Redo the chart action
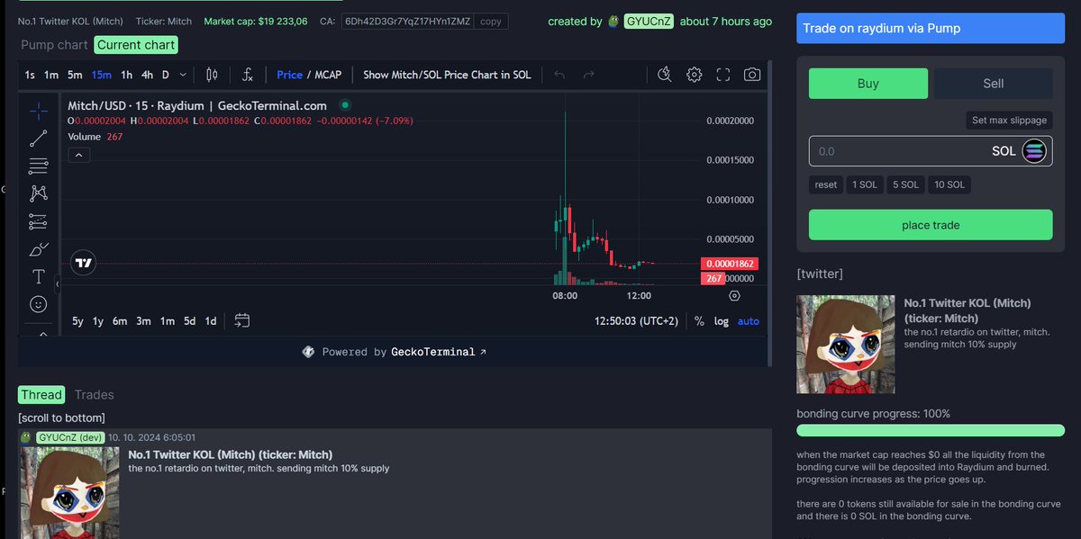Viewport: 1081px width, 539px height. click(x=589, y=75)
